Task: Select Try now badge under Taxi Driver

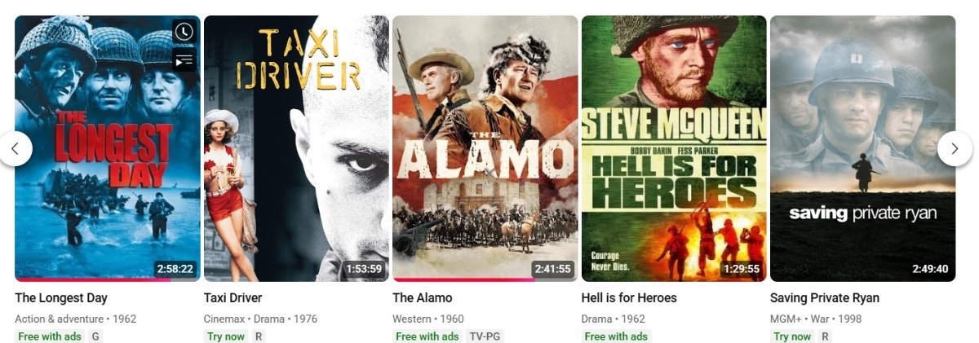Action: coord(226,336)
